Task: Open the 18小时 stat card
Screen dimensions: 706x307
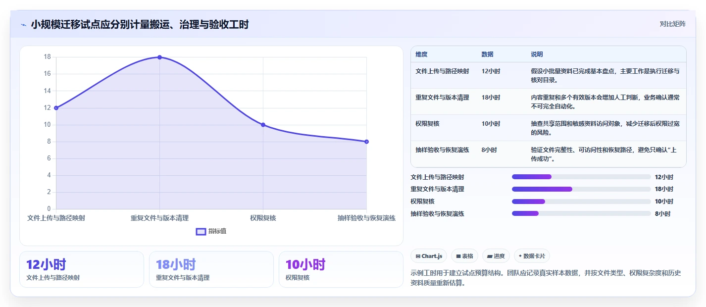Action: (x=211, y=269)
